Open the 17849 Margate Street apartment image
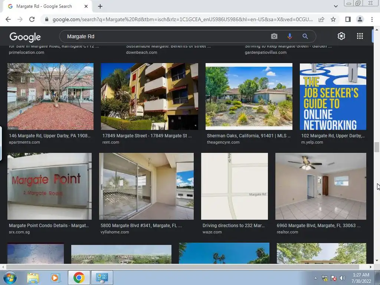The image size is (380, 285). tap(149, 96)
